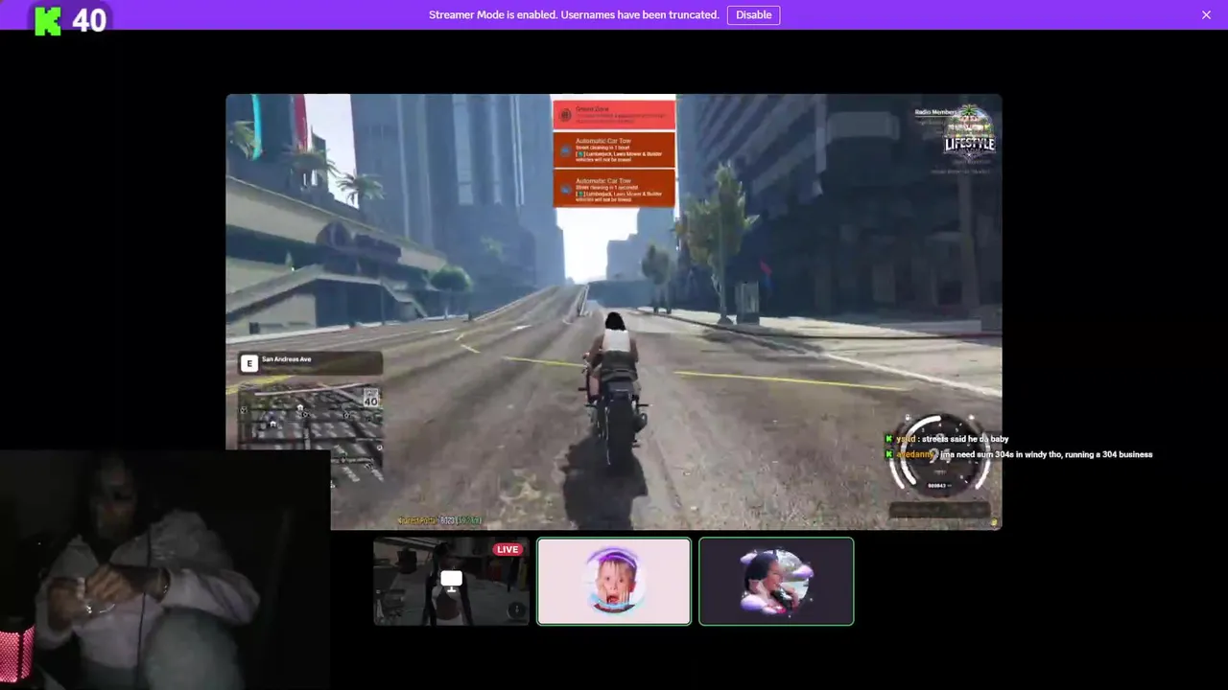Click the 40 viewer count
This screenshot has height=690, width=1228.
89,20
